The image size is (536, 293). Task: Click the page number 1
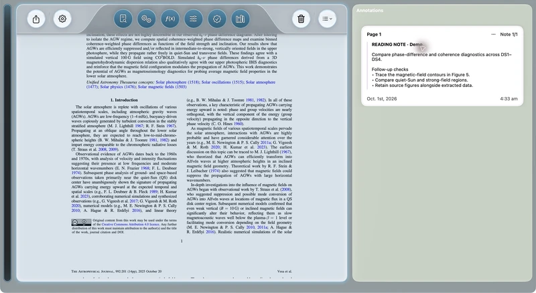pyautogui.click(x=182, y=241)
